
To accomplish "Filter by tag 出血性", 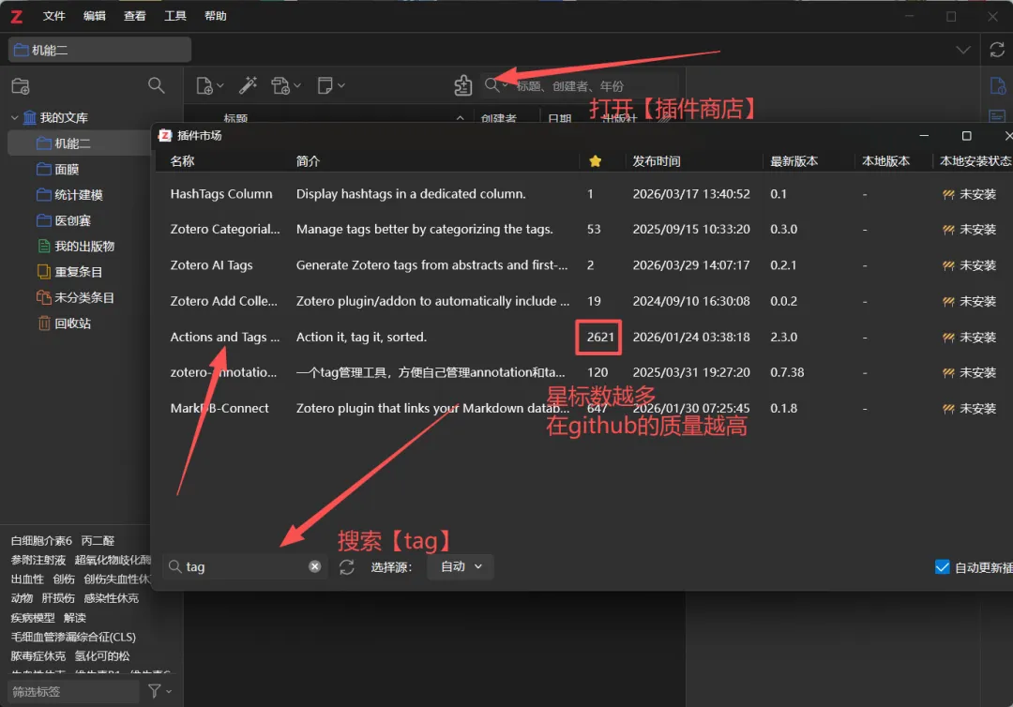I will pyautogui.click(x=27, y=579).
